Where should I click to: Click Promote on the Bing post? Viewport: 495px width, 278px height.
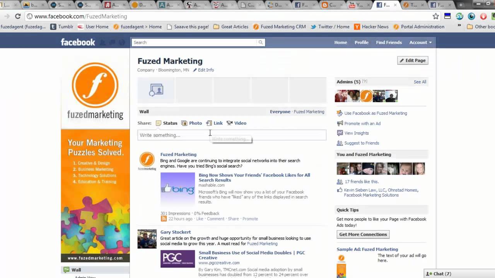coord(250,219)
